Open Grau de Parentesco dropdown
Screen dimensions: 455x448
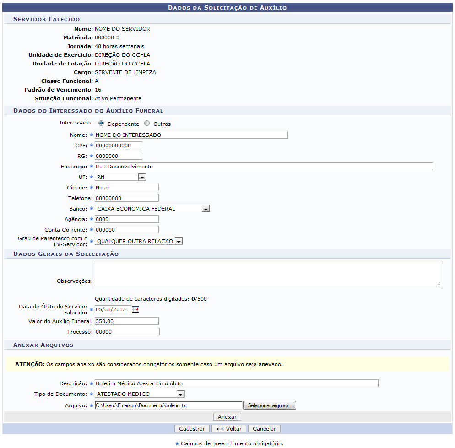coord(179,241)
